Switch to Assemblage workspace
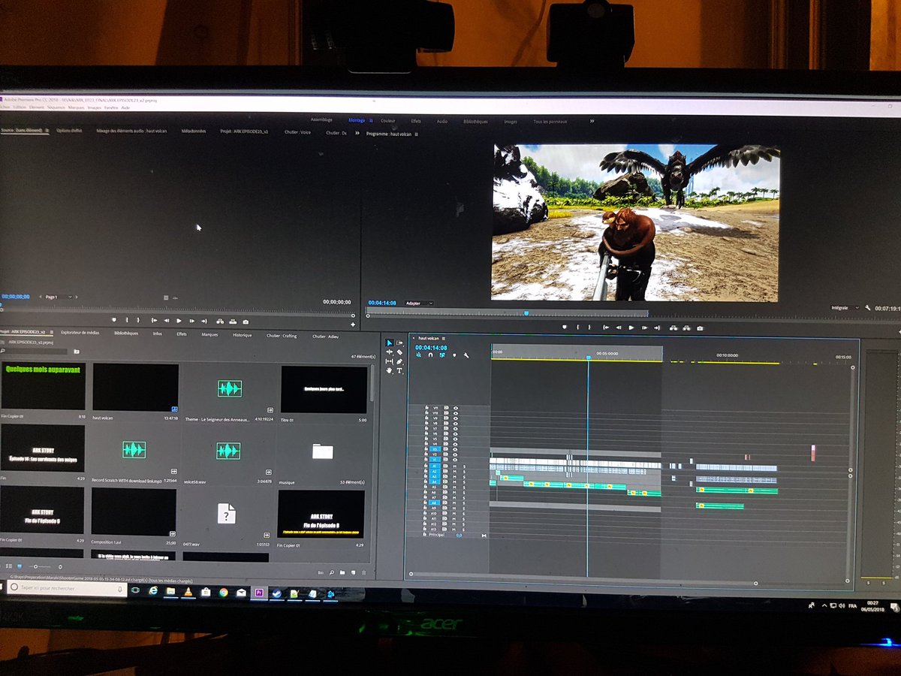Viewport: 901px width, 676px height. pyautogui.click(x=321, y=119)
